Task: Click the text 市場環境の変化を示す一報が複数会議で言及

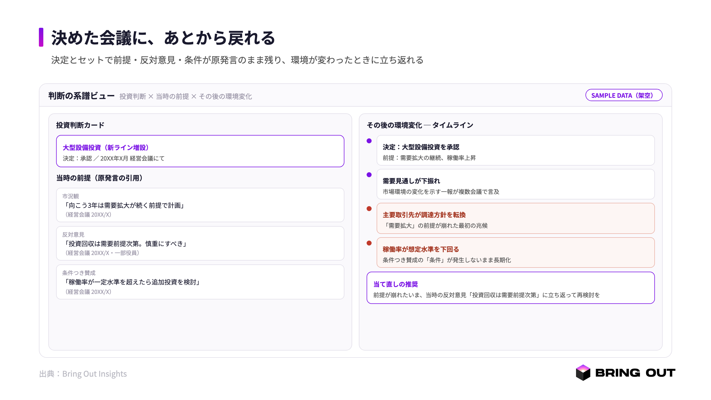Action: coord(441,192)
